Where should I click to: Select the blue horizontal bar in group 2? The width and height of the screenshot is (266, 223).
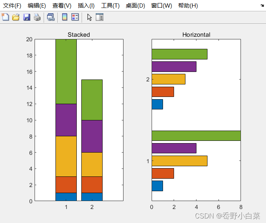157,104
